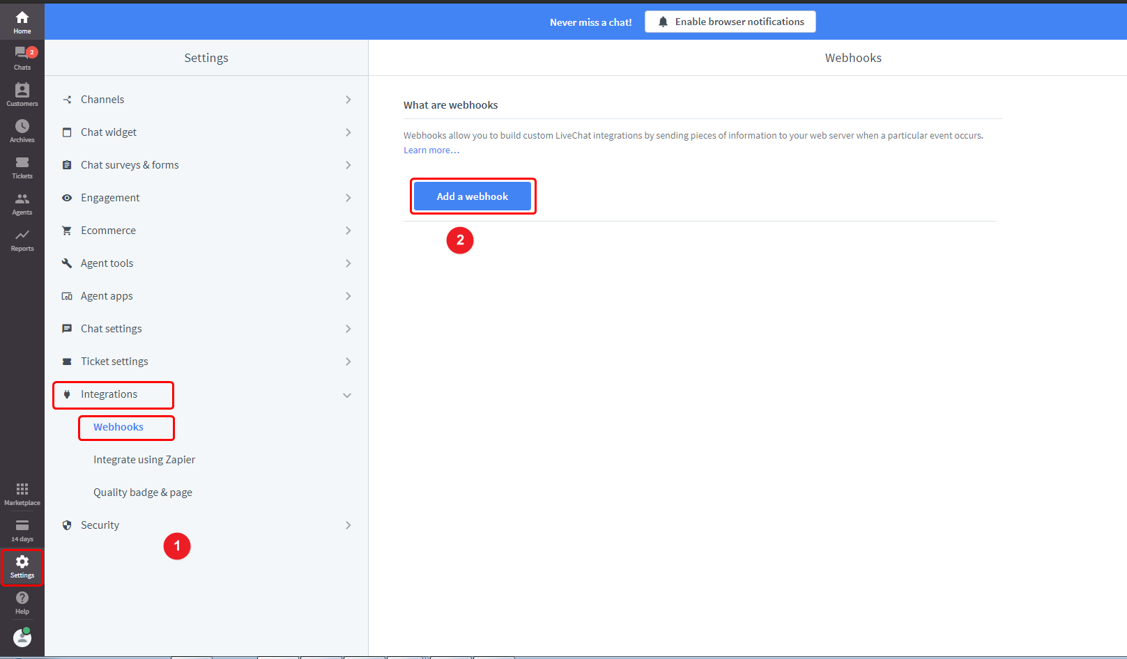Expand Ecommerce chevron arrow
Screen dimensions: 1127x659
click(348, 231)
